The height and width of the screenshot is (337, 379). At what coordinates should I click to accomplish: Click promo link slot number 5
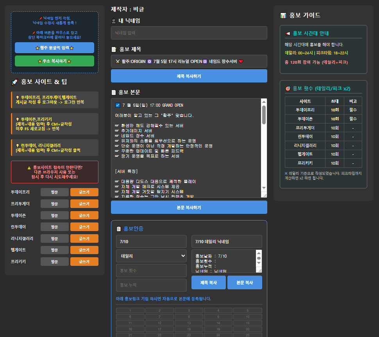pyautogui.click(x=247, y=310)
